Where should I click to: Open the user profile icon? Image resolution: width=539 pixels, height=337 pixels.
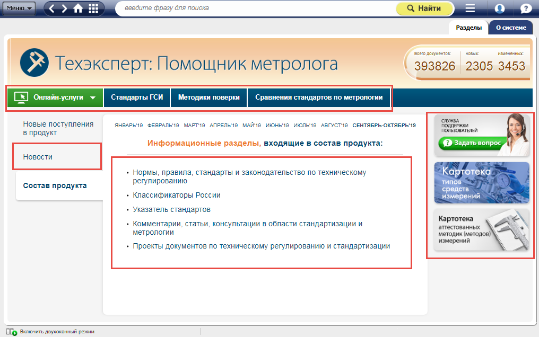point(499,8)
